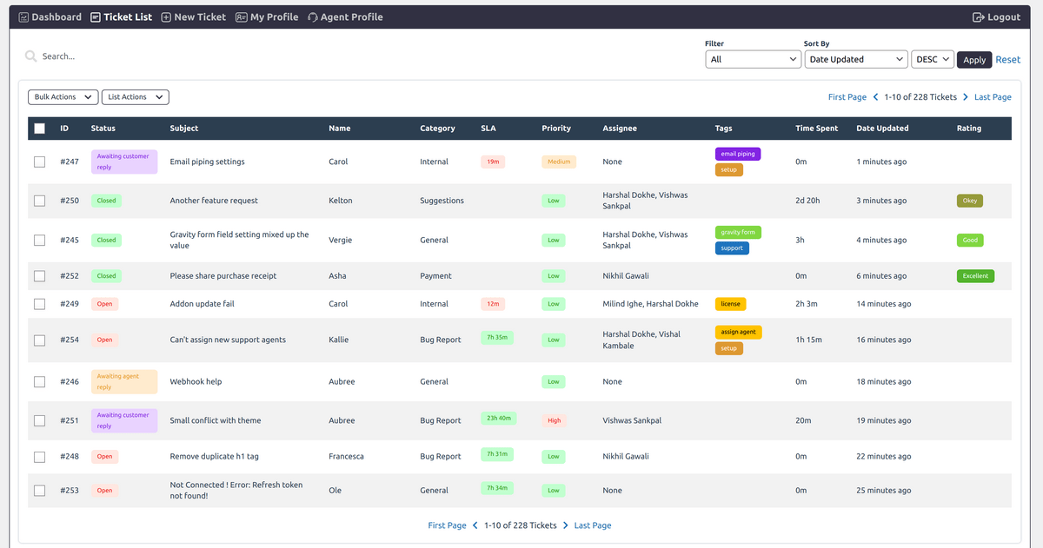Click the Status column header
The height and width of the screenshot is (548, 1043).
(x=103, y=129)
